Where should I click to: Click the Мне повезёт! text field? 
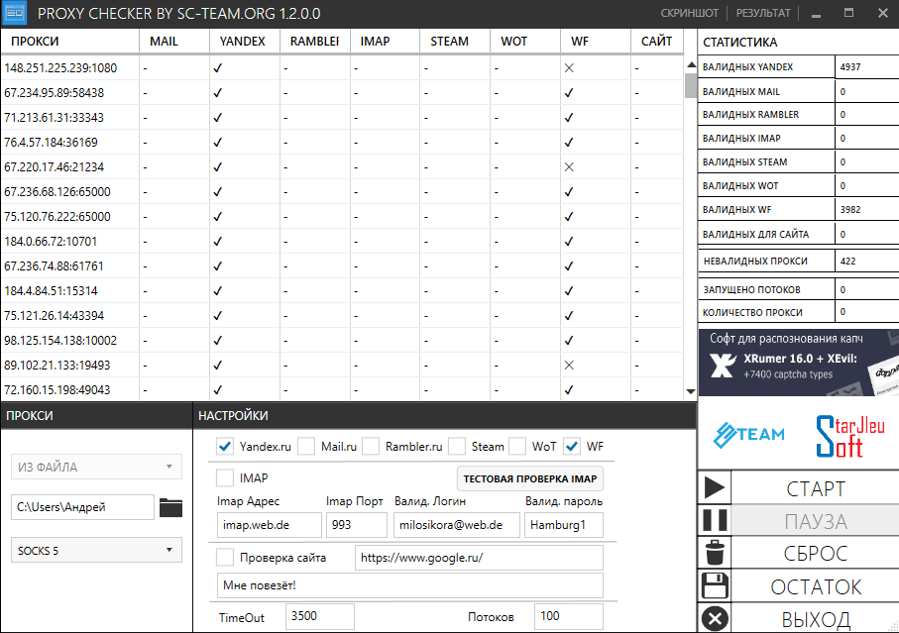(410, 585)
